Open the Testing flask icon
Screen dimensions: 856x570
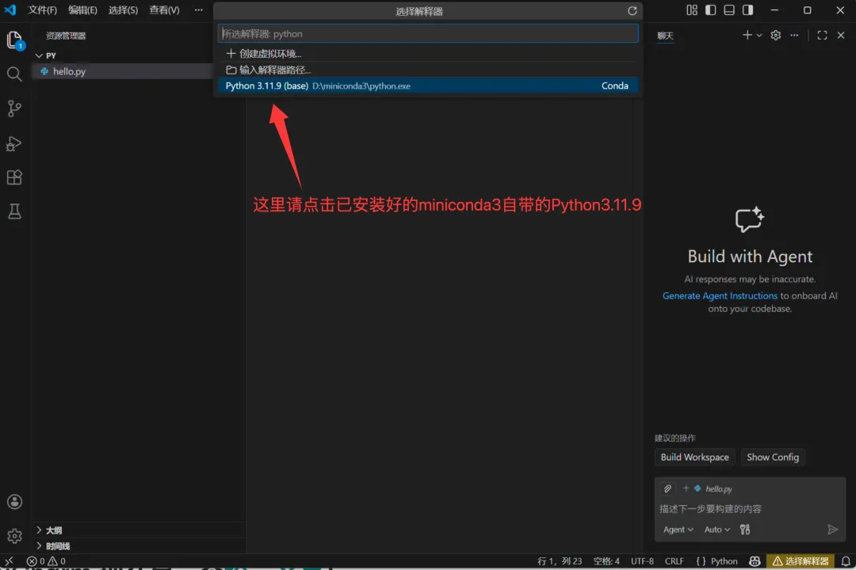pyautogui.click(x=15, y=211)
